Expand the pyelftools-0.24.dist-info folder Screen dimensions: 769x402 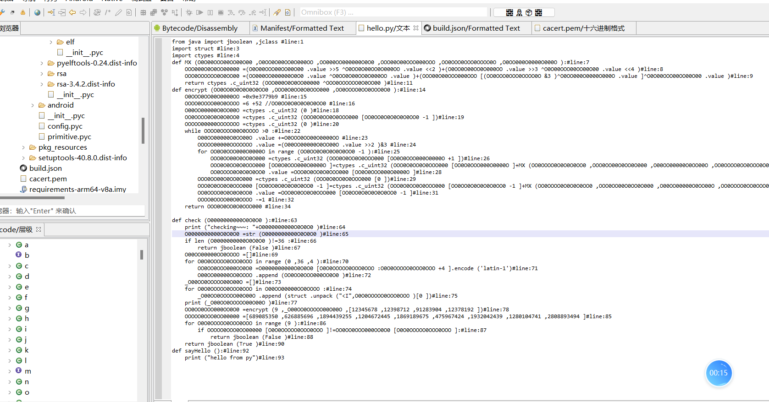tap(42, 63)
